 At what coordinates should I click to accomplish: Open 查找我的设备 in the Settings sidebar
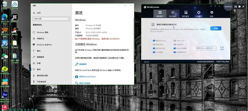(x=51, y=75)
